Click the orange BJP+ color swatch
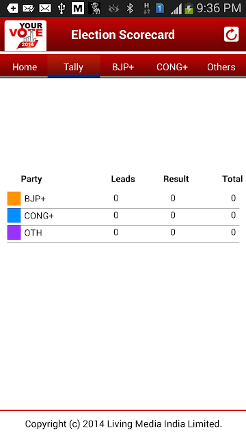Screen dimensions: 246x437 tap(14, 199)
